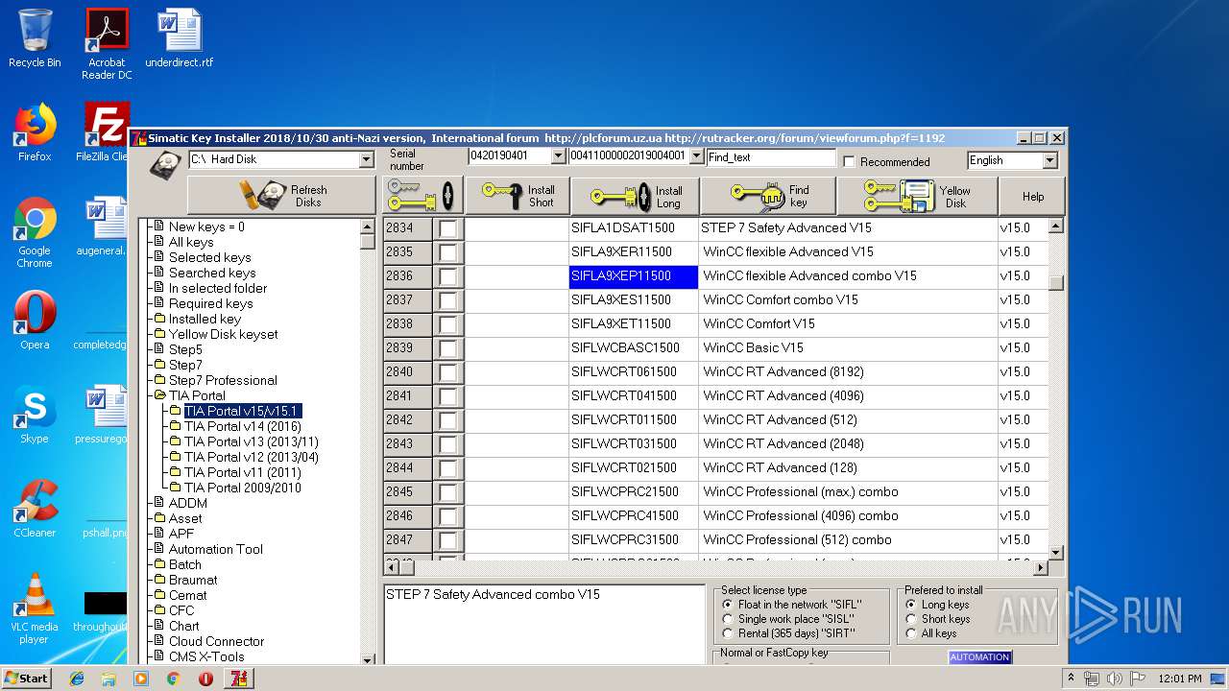Select Simatic Key Installer taskbar button
This screenshot has height=691, width=1229.
(238, 679)
